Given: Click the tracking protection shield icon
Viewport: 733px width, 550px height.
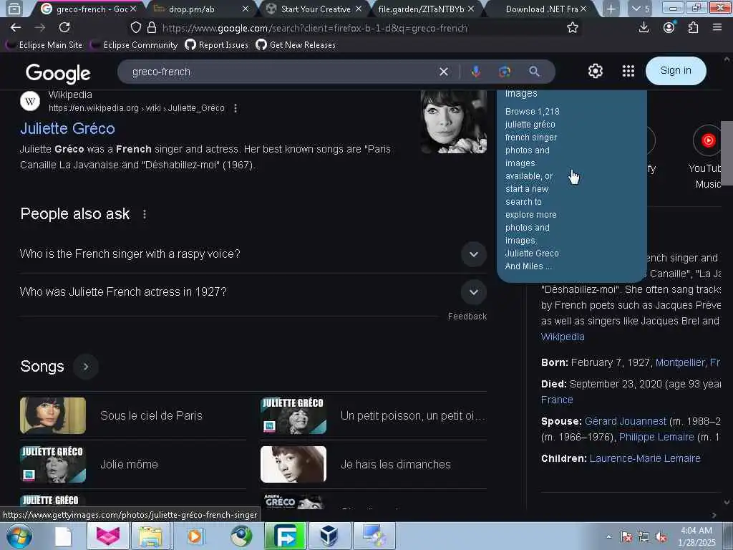Looking at the screenshot, I should tap(135, 28).
